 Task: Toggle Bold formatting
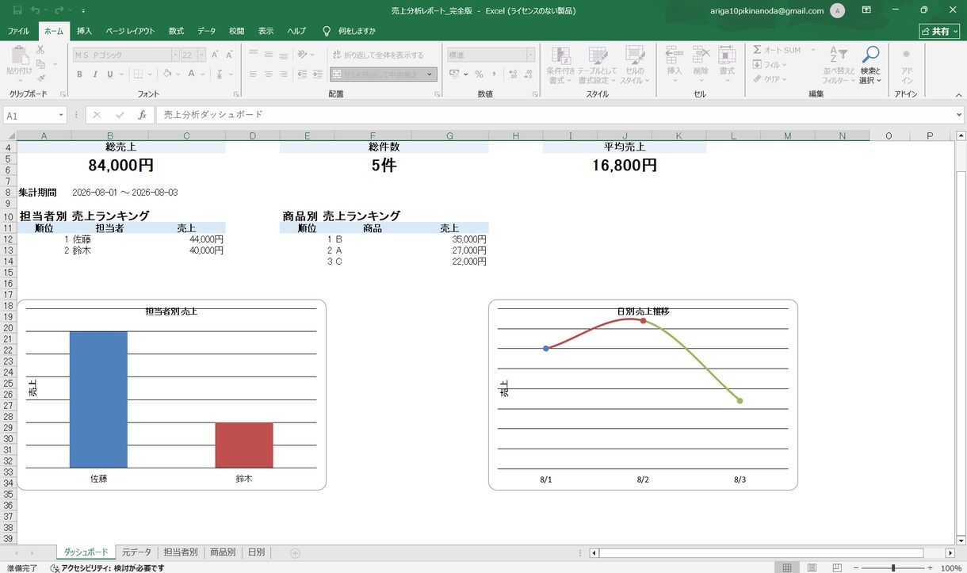click(x=79, y=74)
